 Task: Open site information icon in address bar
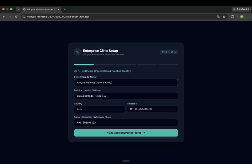tap(24, 17)
